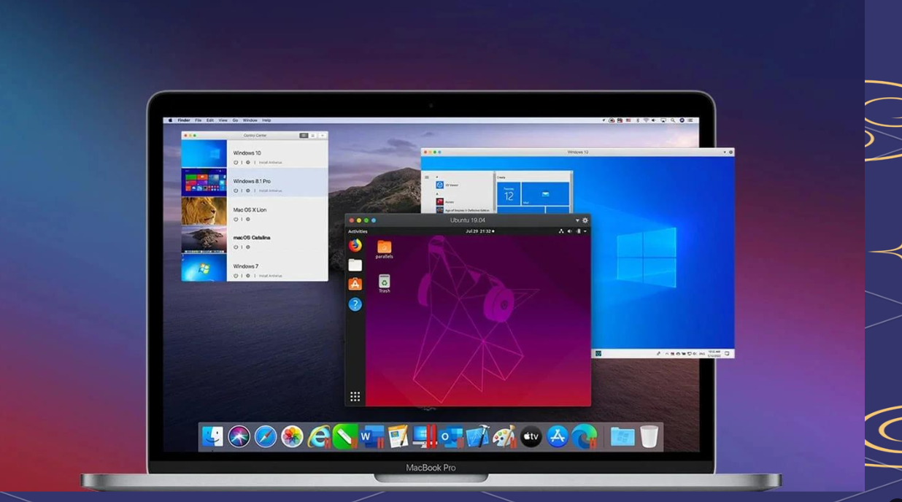Open Finder menu in menu bar
The width and height of the screenshot is (902, 502).
click(184, 120)
